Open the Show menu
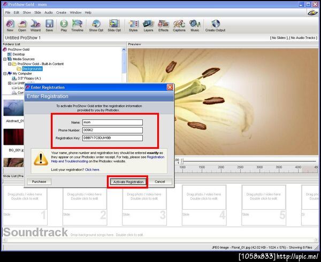Image resolution: width=321 pixels, height=262 pixels. 27,12
